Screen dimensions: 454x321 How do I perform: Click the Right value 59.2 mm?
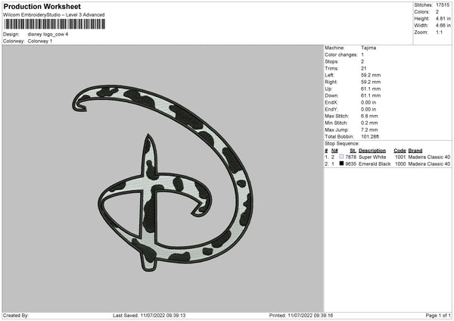(371, 82)
